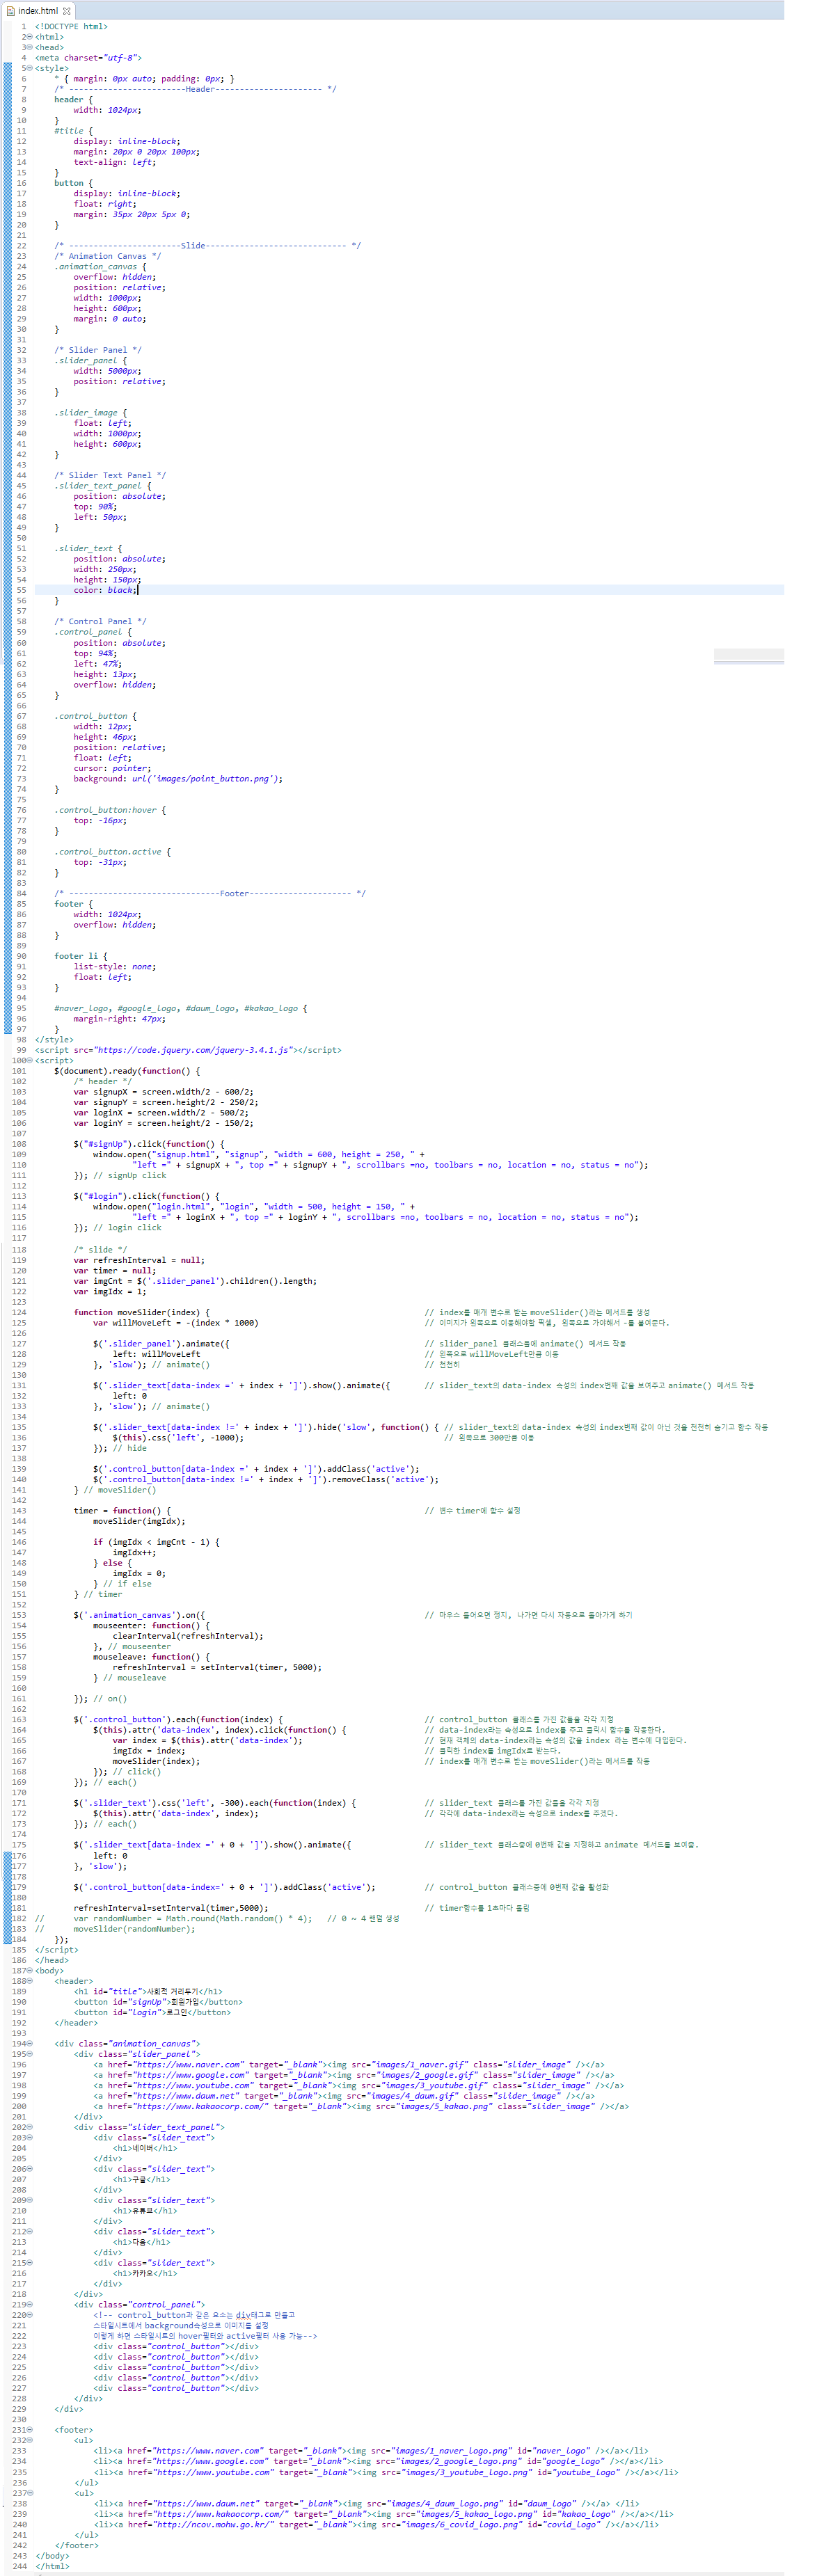Click the HTML file icon on the index.html tab
The height and width of the screenshot is (2576, 824).
coord(11,10)
